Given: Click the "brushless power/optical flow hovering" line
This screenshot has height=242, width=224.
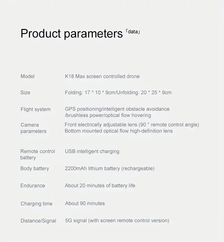Looking at the screenshot, I should click(x=108, y=115).
